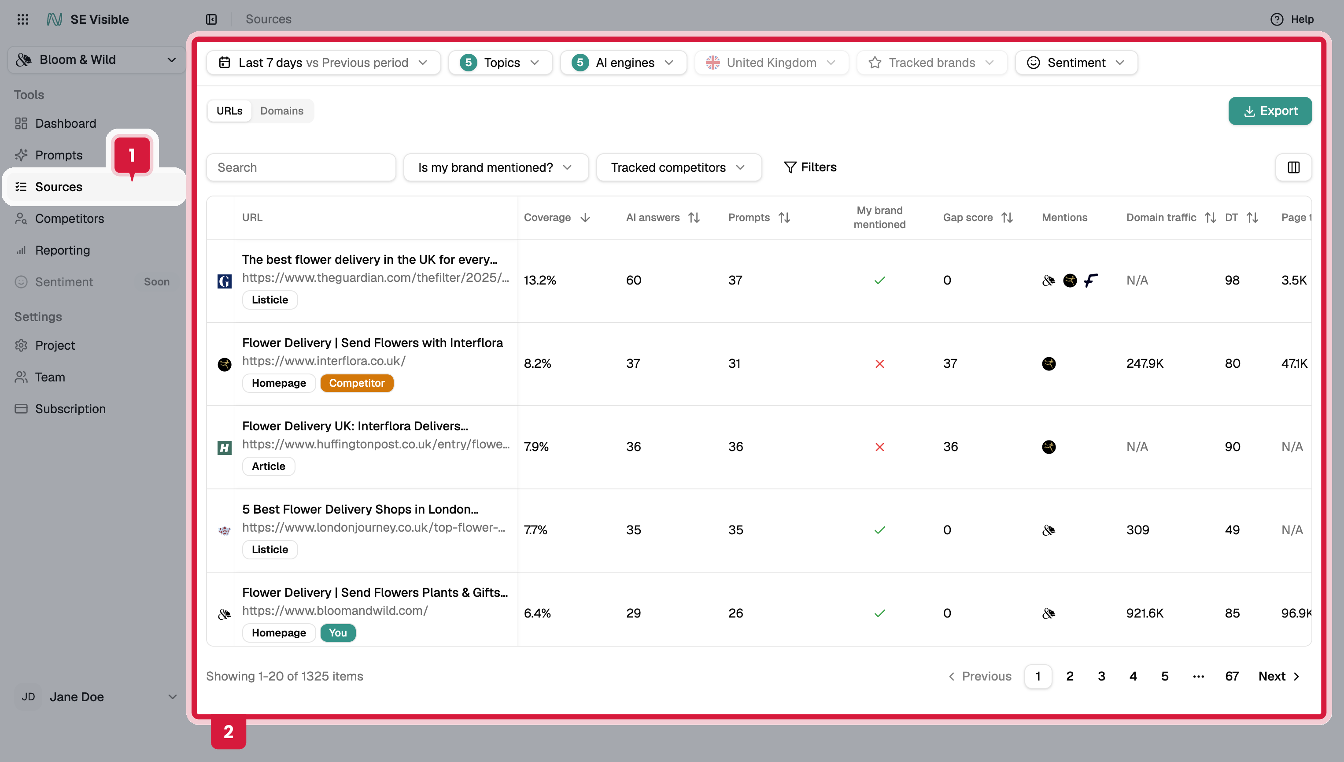
Task: Go to page 2 of results
Action: click(x=1070, y=676)
